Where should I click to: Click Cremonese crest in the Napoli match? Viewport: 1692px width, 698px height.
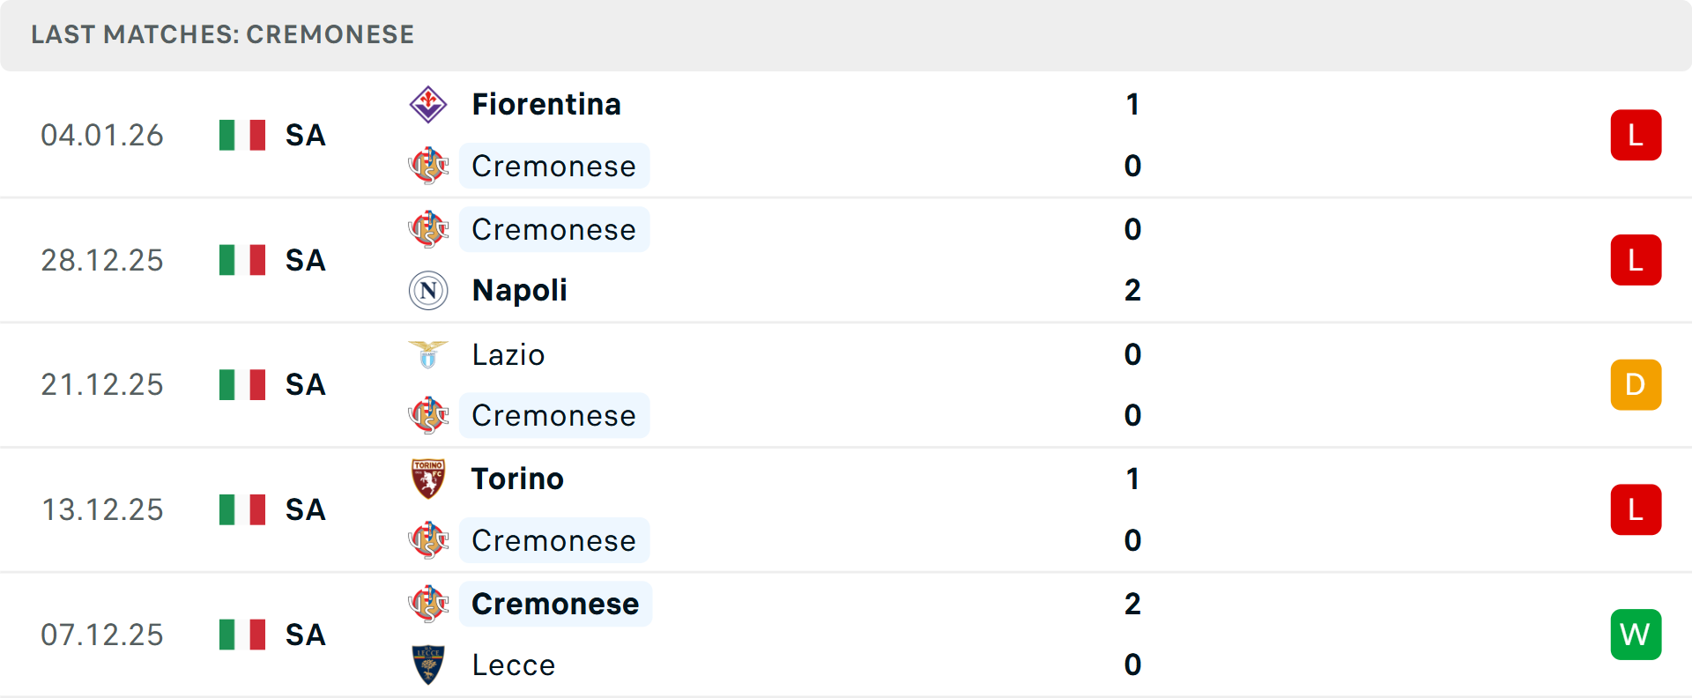428,229
